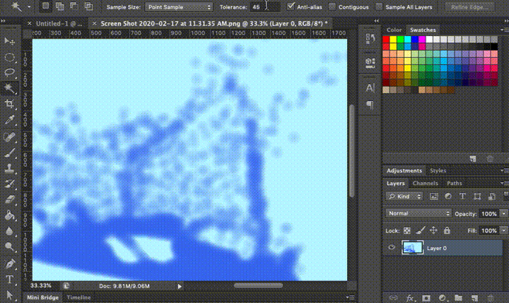The width and height of the screenshot is (509, 303).
Task: Toggle Lock position
Action: (x=433, y=231)
